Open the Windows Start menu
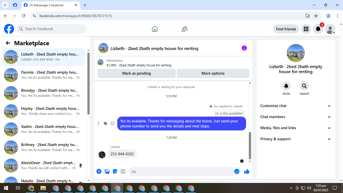Screen dimensions: 343x193 pyautogui.click(x=6, y=188)
